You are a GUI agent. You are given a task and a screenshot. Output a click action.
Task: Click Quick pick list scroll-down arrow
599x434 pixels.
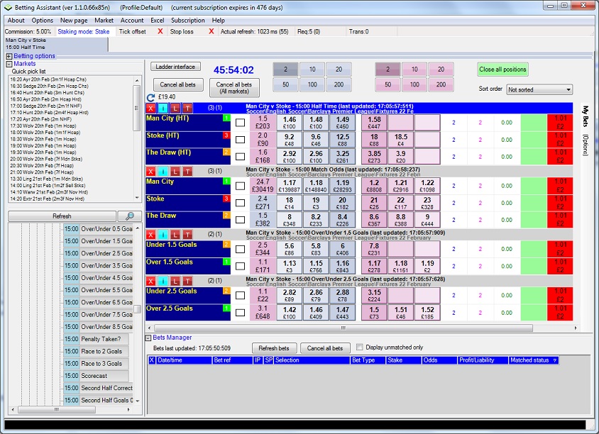pyautogui.click(x=137, y=198)
